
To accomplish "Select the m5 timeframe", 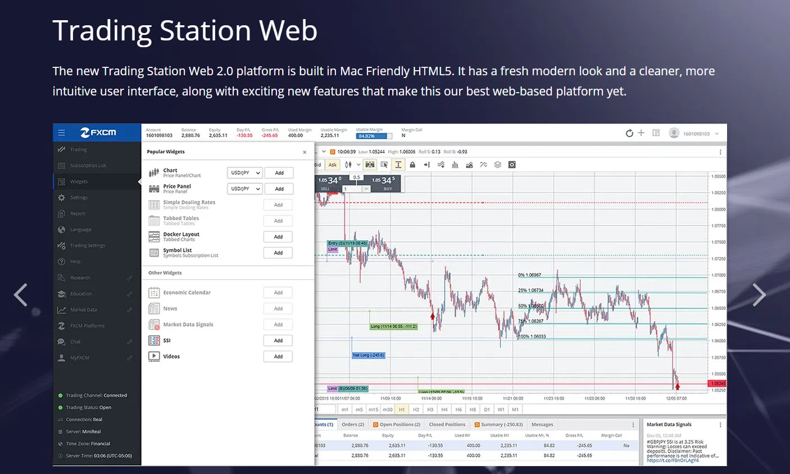I will pyautogui.click(x=359, y=409).
